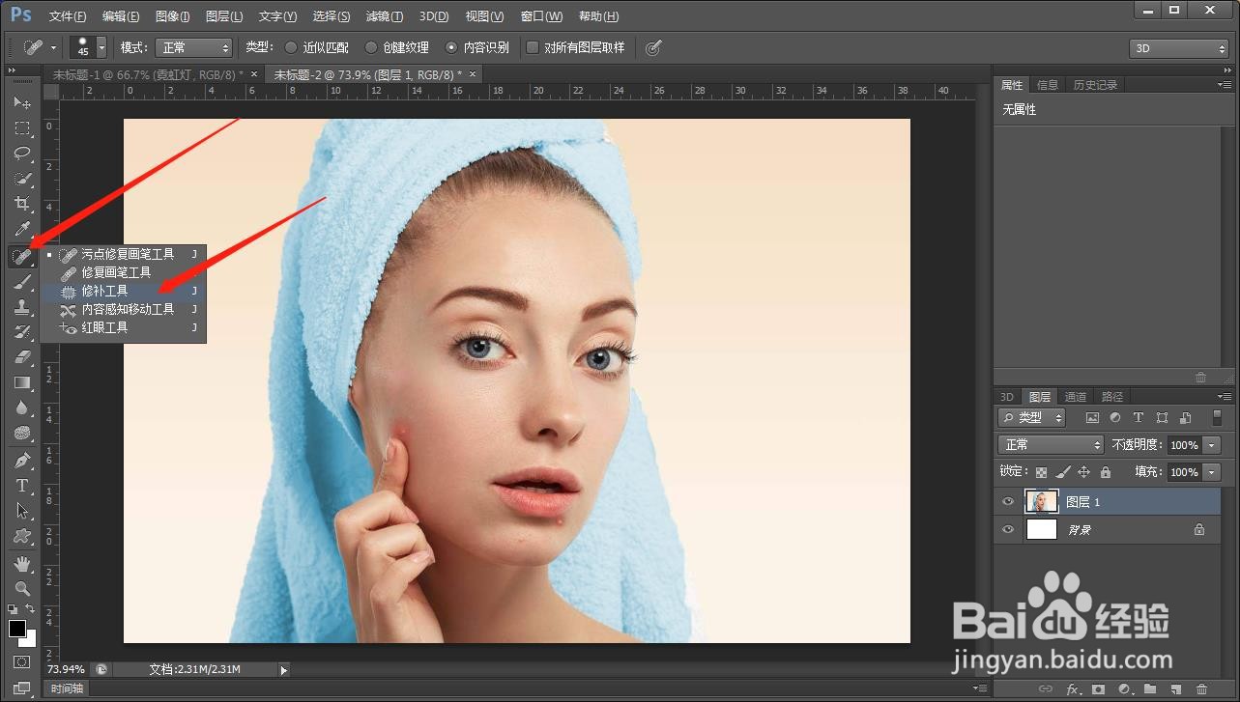The image size is (1240, 702).
Task: Select the Eraser tool
Action: [x=22, y=356]
